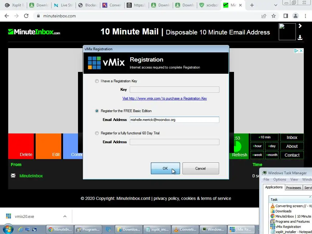This screenshot has width=312, height=234.
Task: Open the View menu in Task Manager
Action: tap(294, 179)
